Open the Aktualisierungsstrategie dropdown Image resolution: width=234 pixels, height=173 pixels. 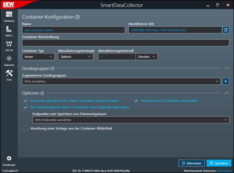[75, 57]
